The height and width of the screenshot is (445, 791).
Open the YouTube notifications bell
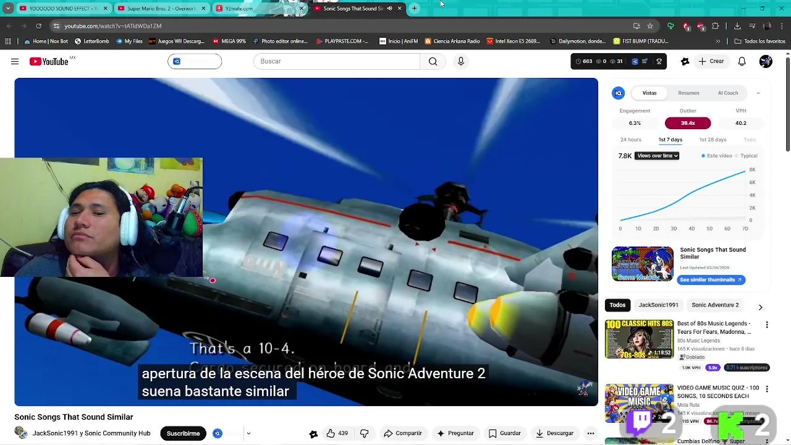(x=742, y=61)
